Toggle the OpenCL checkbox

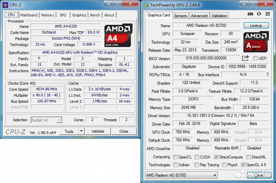tap(175, 157)
